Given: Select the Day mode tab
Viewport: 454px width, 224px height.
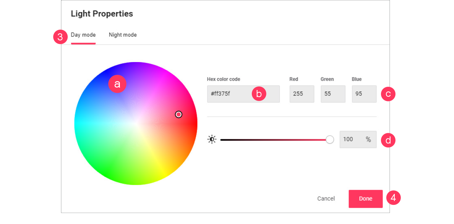Looking at the screenshot, I should click(x=83, y=35).
